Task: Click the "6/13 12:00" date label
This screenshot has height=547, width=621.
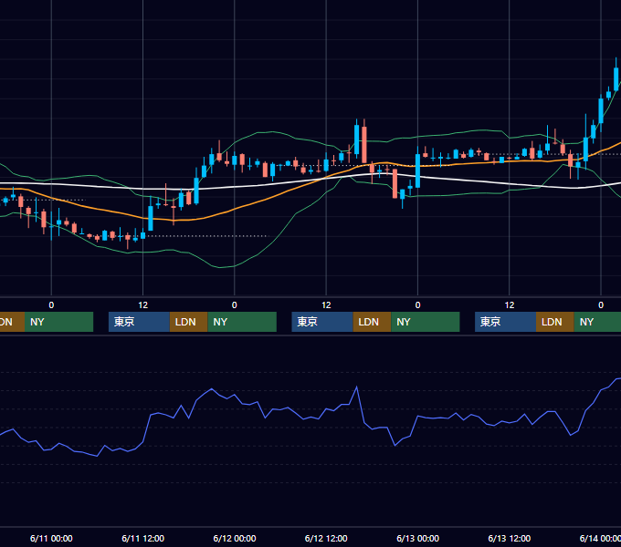Action: tap(510, 538)
